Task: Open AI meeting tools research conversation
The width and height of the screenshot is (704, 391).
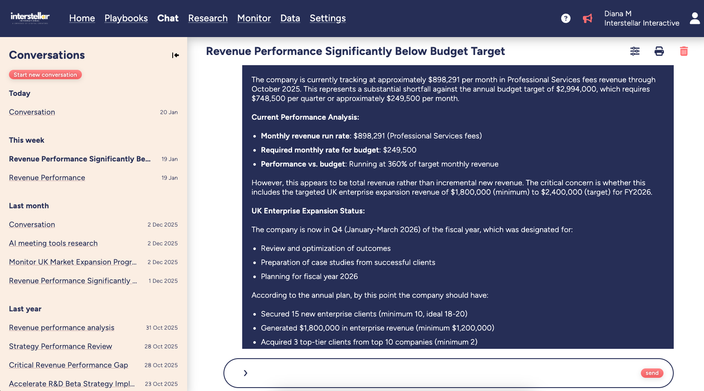Action: click(x=53, y=243)
